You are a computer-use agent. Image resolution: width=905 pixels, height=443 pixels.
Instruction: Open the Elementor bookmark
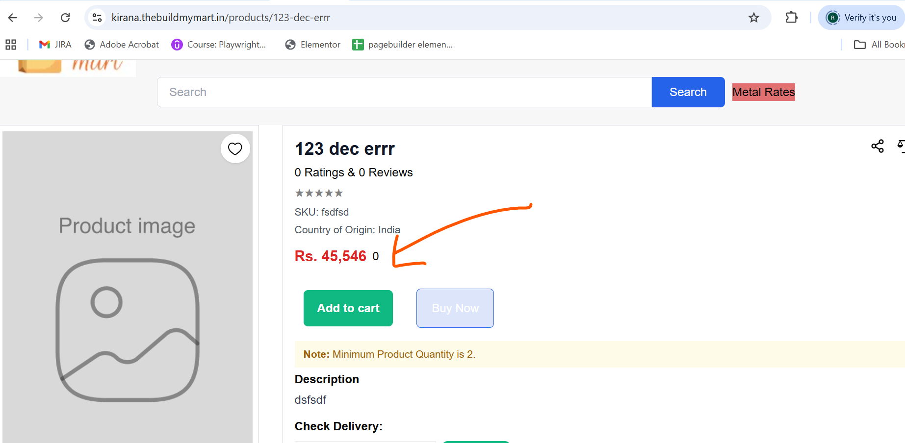313,45
